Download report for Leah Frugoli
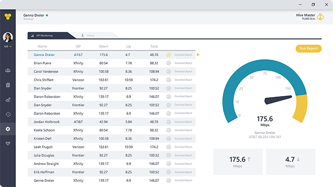The width and height of the screenshot is (333, 187). (183, 147)
